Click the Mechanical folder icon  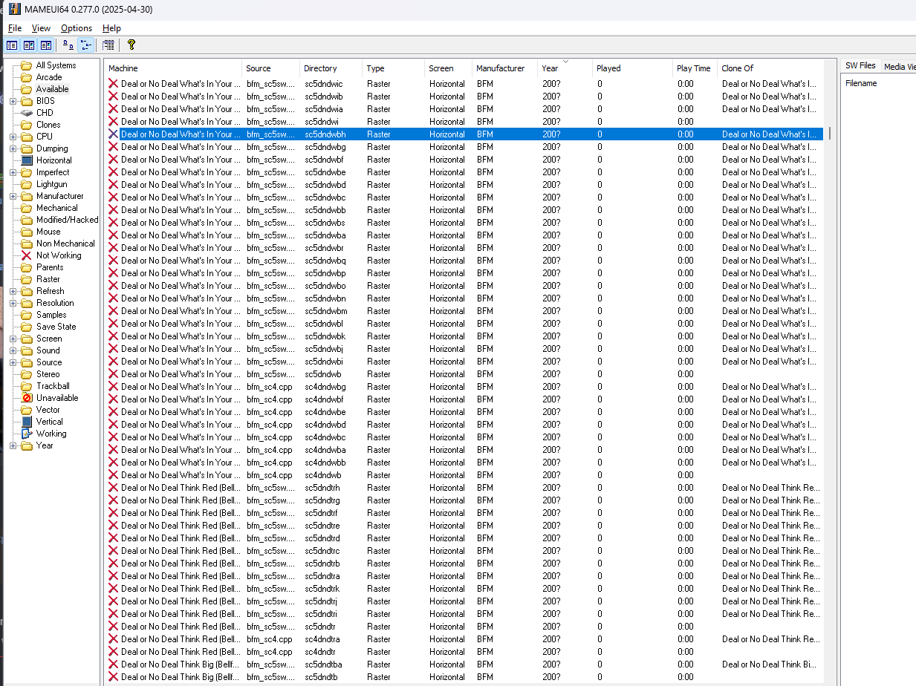26,208
